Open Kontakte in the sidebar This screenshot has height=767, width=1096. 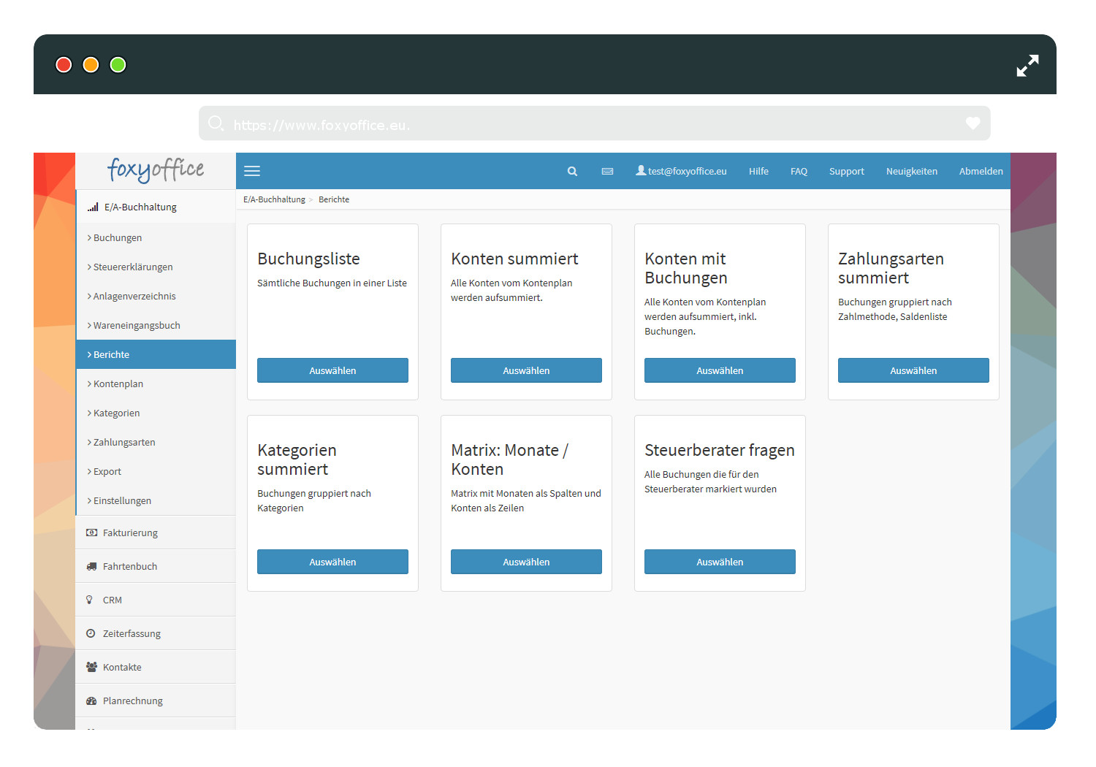[x=122, y=667]
